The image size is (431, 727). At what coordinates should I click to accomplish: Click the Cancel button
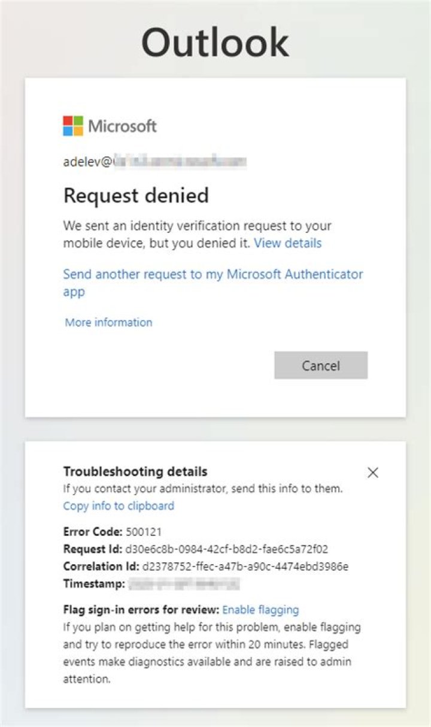[321, 365]
